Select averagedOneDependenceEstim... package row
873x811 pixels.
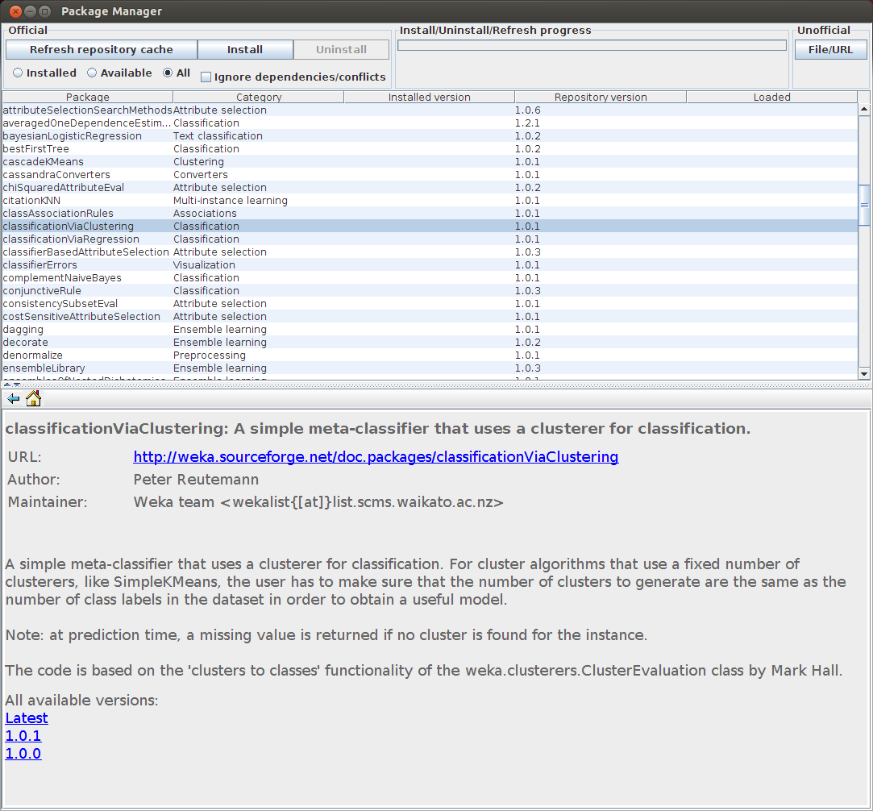tap(430, 123)
